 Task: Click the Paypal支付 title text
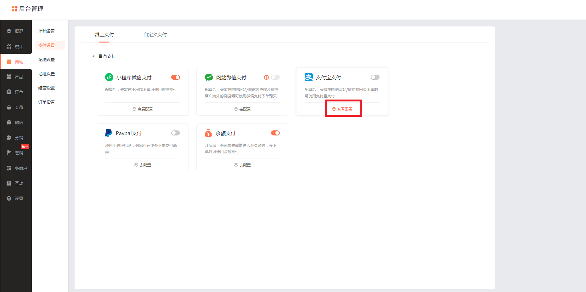(x=129, y=133)
